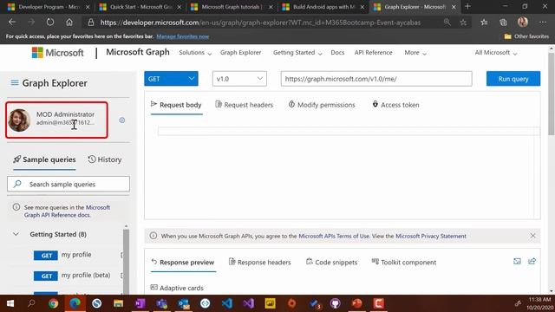The width and height of the screenshot is (555, 312).
Task: Open the Microsoft Graph API Reference docs link
Action: (68, 211)
